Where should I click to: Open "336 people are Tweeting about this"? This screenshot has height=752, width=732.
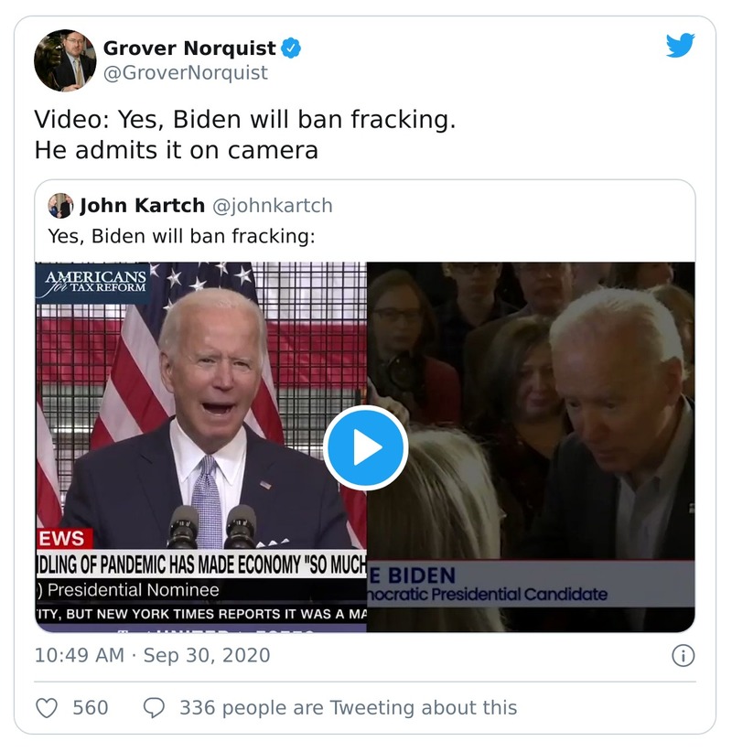(348, 708)
